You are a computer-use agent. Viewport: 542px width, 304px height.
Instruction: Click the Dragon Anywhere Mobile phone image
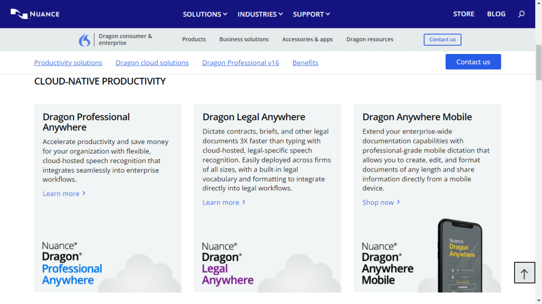(460, 255)
